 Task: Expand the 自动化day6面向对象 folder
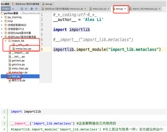click(x=2, y=33)
